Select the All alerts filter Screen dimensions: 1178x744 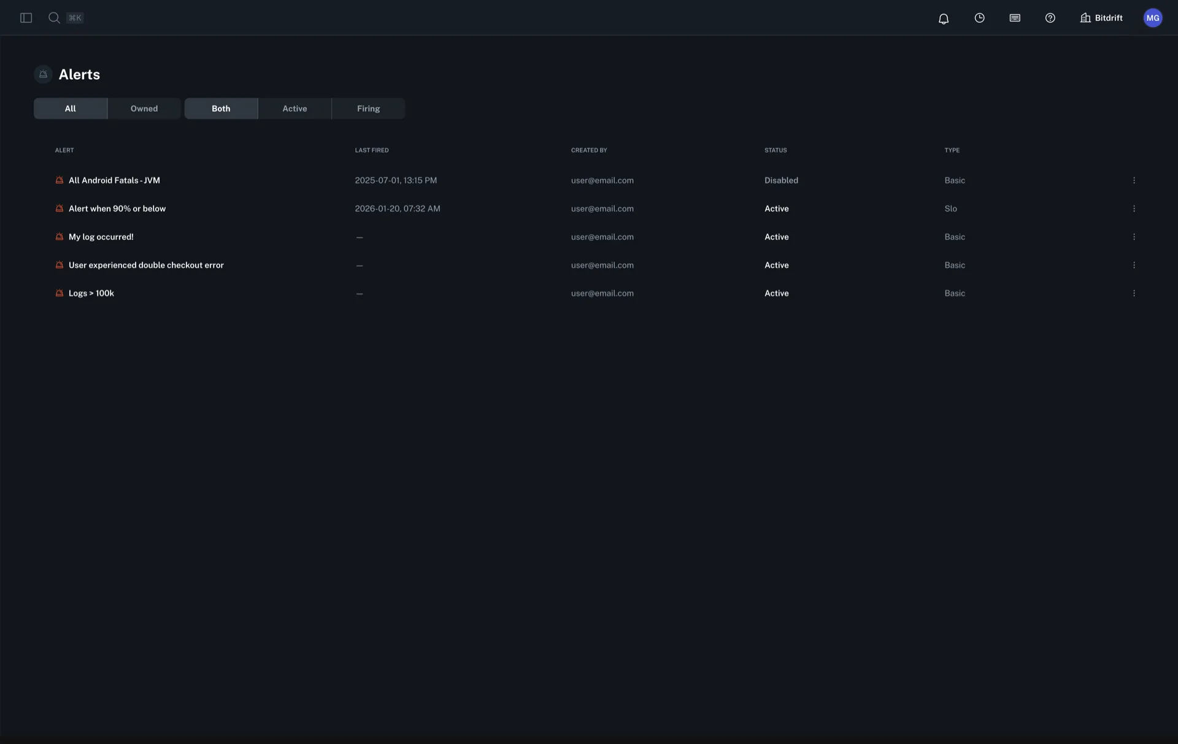[x=70, y=109]
